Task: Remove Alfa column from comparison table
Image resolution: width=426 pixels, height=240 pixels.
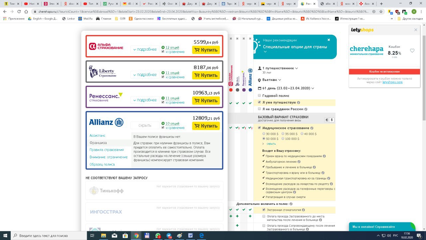Action: pyautogui.click(x=230, y=39)
